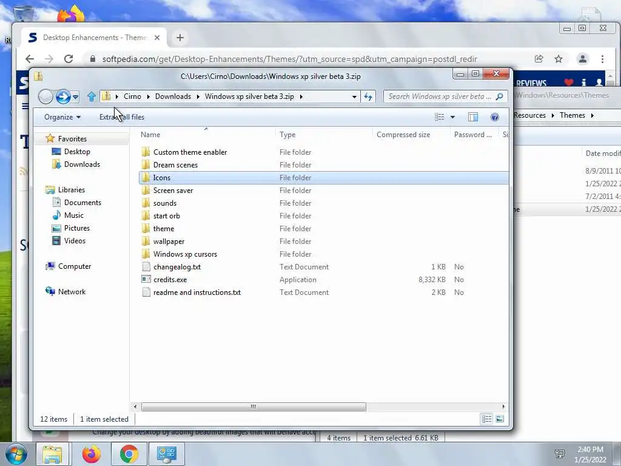Screen dimensions: 621x466
Task: Select readme and instructions.txt file
Action: point(197,292)
